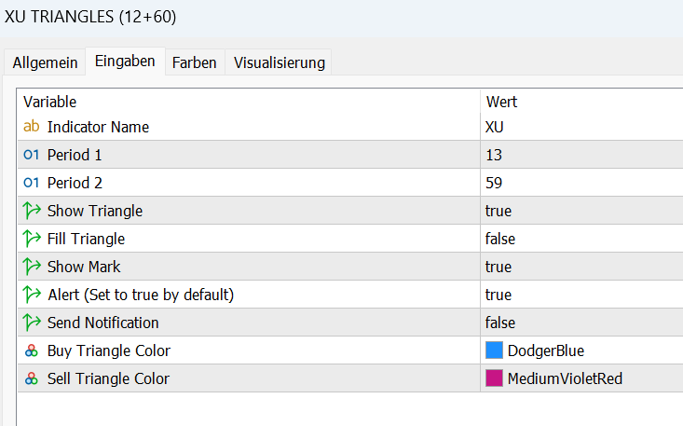Toggle the Show Triangle true value

tap(499, 211)
